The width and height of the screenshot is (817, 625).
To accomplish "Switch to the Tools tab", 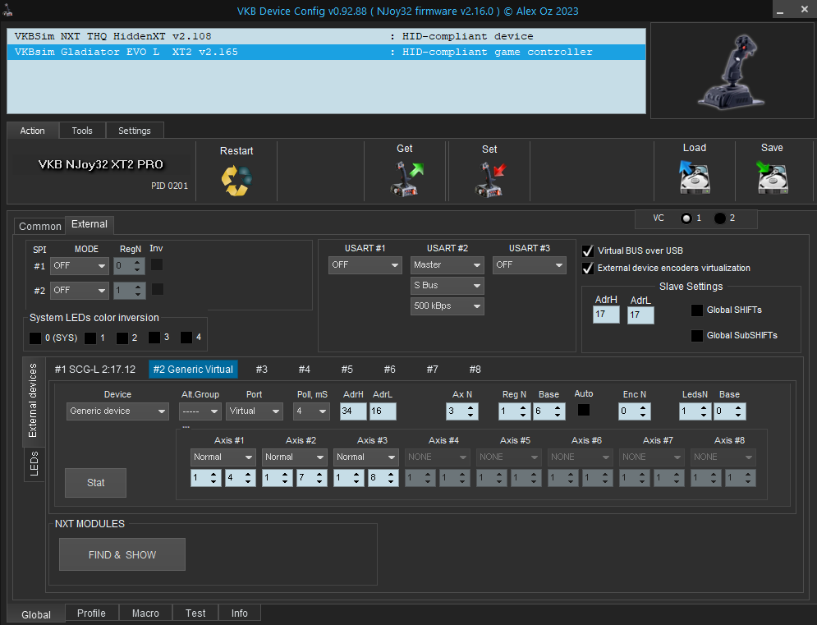I will (82, 131).
